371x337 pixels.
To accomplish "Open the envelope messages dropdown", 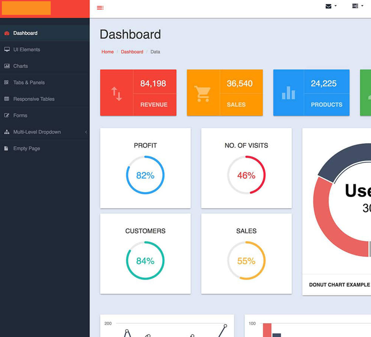I will (330, 6).
